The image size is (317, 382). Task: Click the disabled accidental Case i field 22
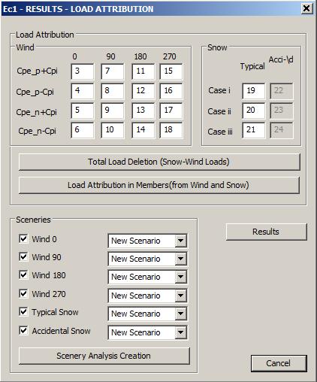282,91
